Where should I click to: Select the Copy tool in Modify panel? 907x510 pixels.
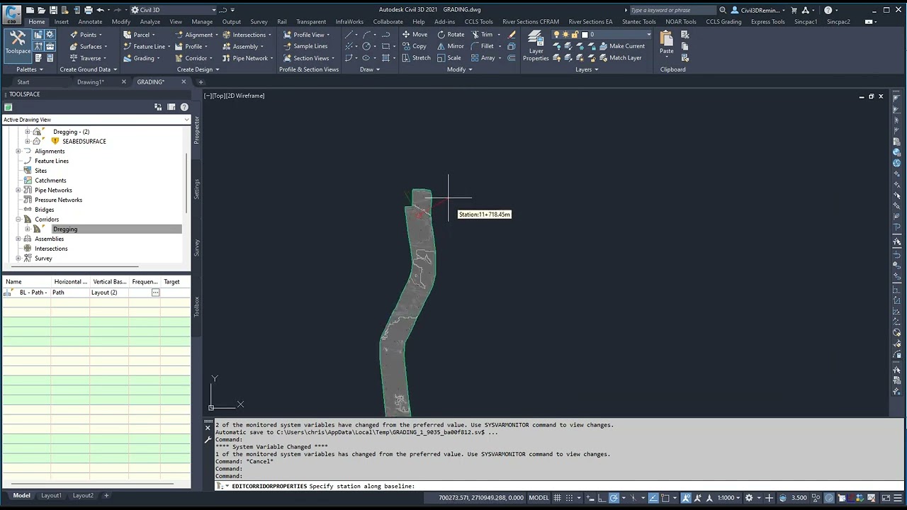coord(415,46)
